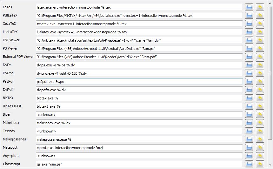273x169 pixels.
Task: Edit the DviPdf dvipdfm.exe field
Action: tap(139, 90)
